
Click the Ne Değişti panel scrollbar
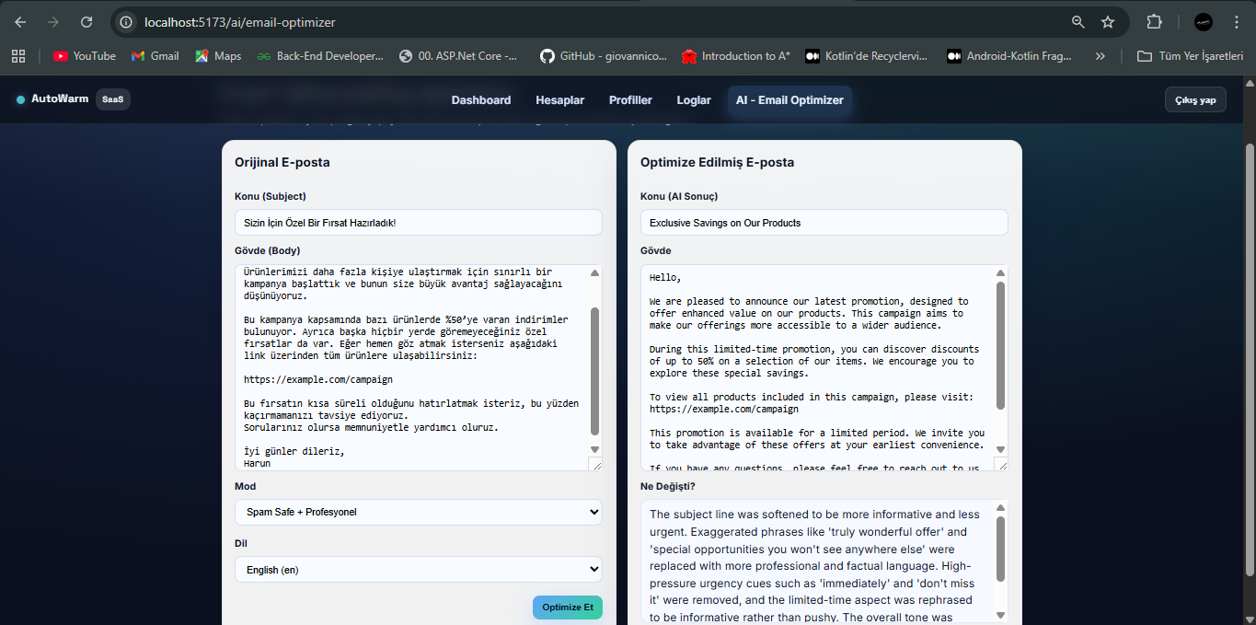pyautogui.click(x=1001, y=561)
